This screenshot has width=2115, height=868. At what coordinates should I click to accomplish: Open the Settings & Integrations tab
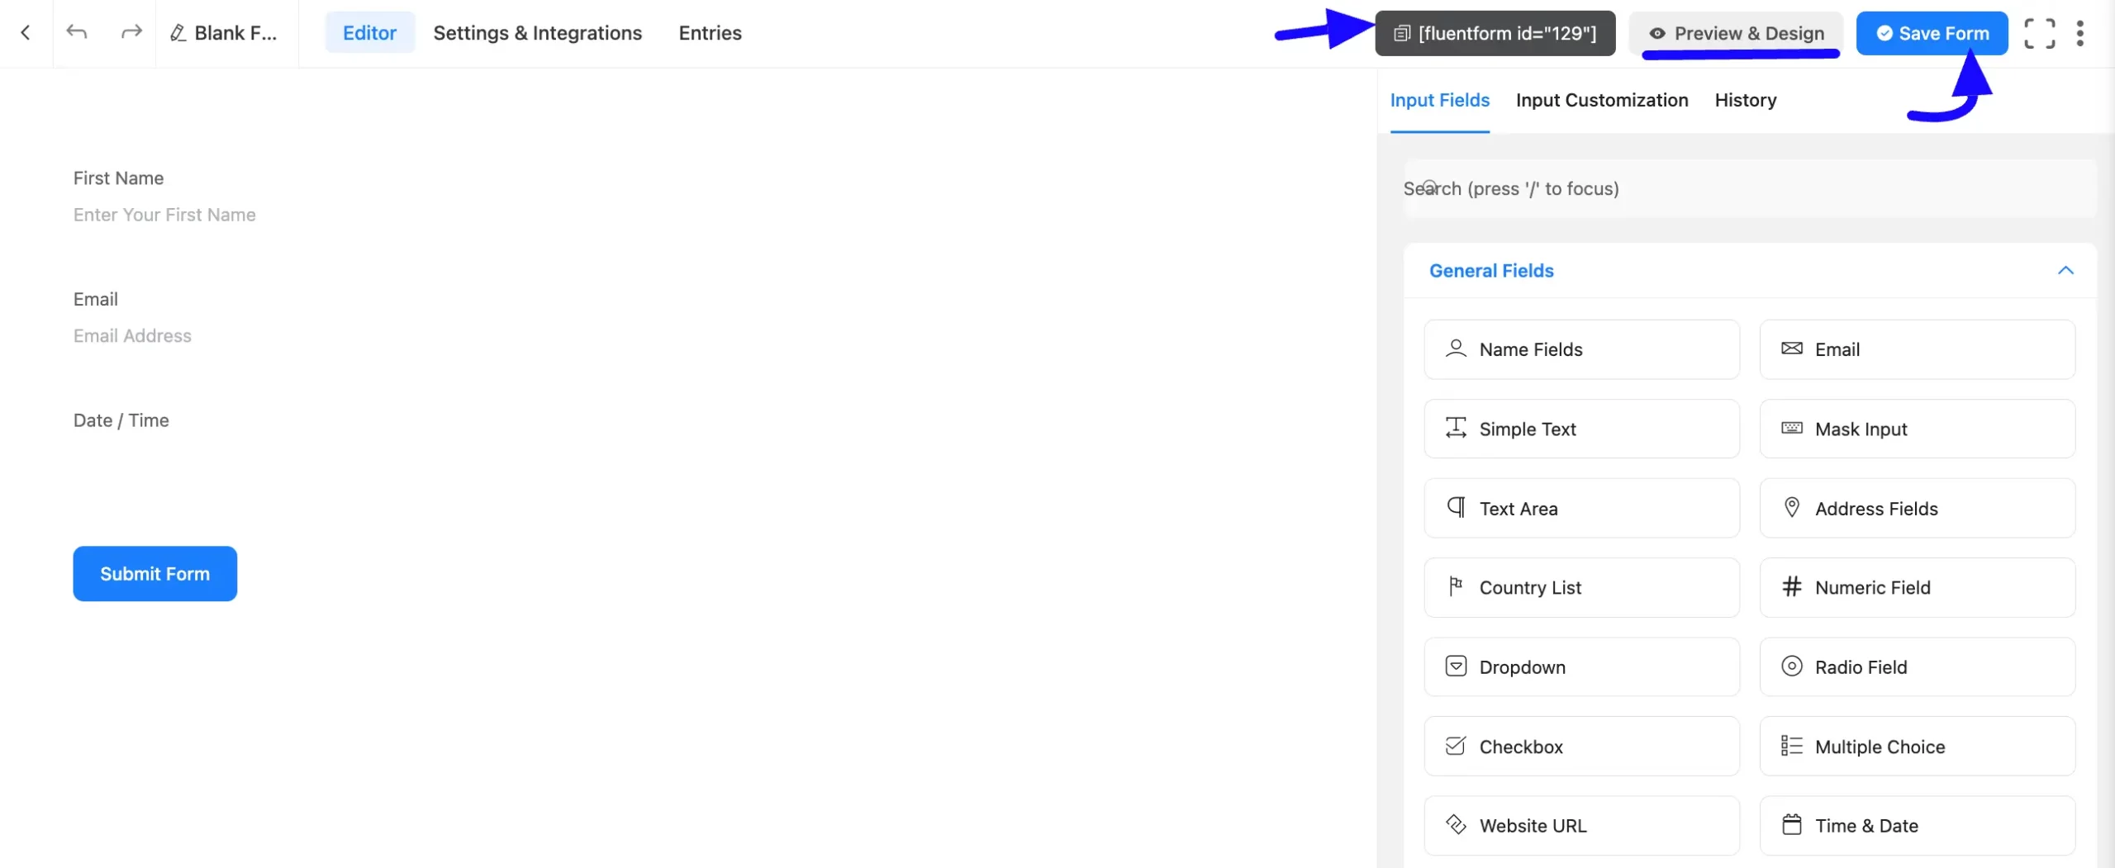[537, 33]
